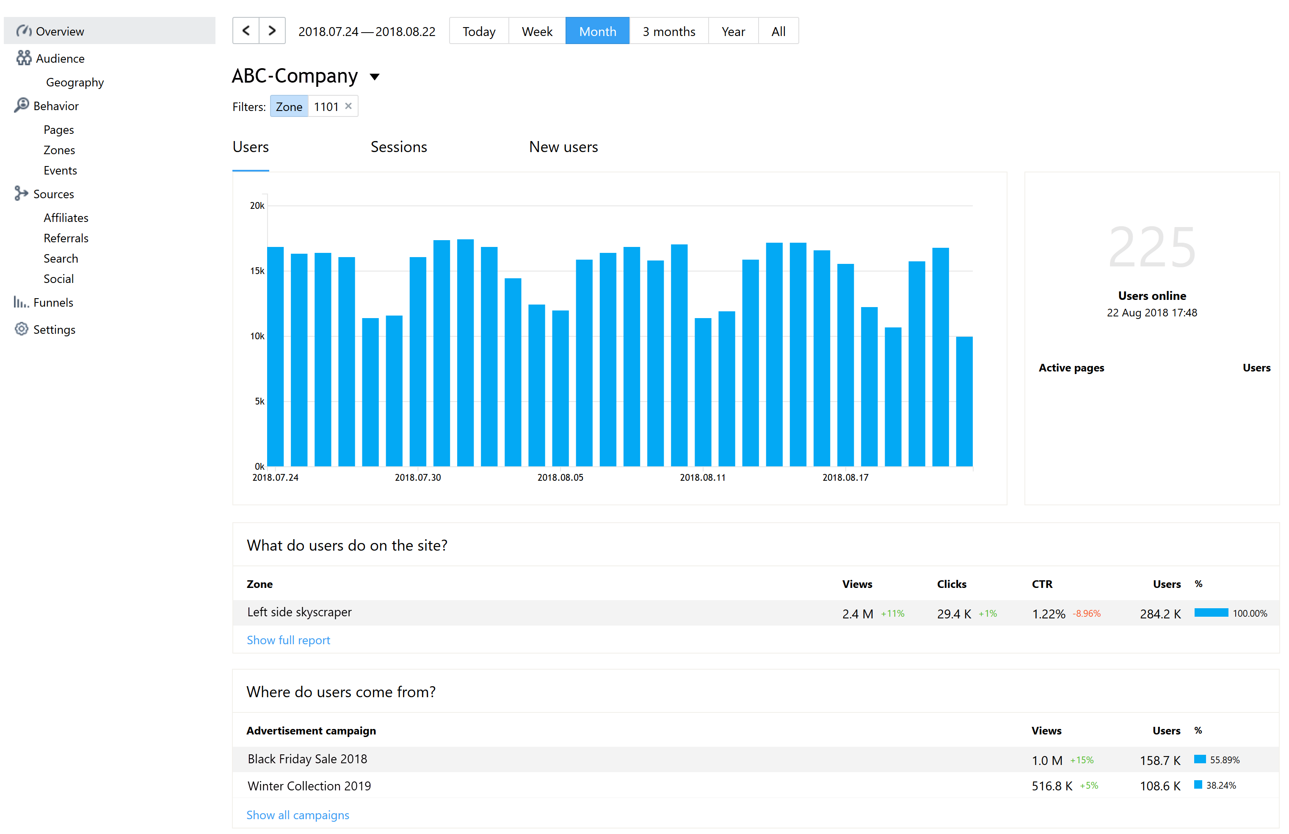Image resolution: width=1289 pixels, height=834 pixels.
Task: Switch to New users view
Action: pos(564,147)
